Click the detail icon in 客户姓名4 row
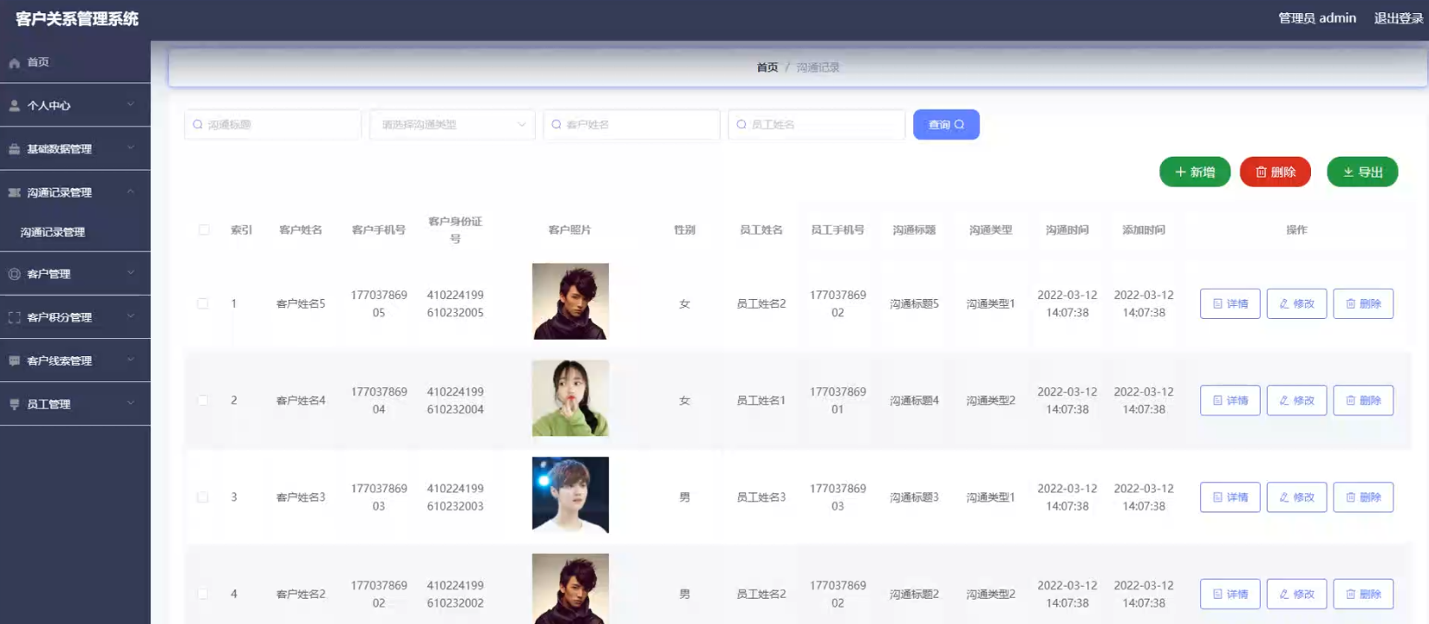Viewport: 1429px width, 624px height. tap(1217, 400)
